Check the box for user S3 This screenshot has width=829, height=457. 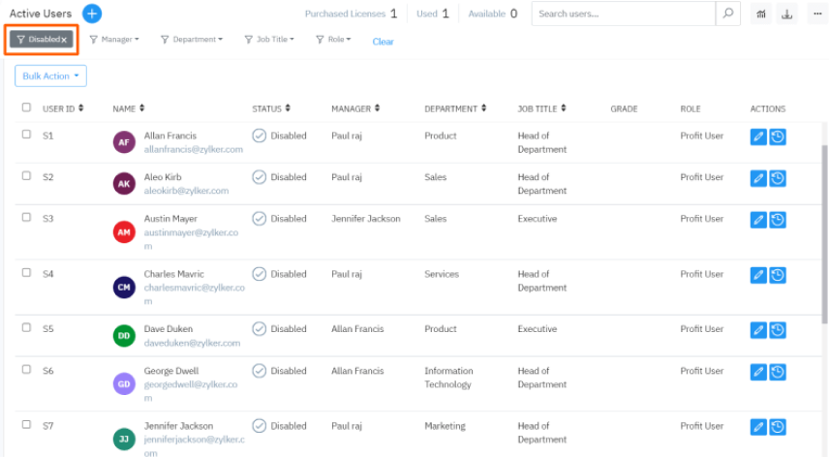(26, 217)
